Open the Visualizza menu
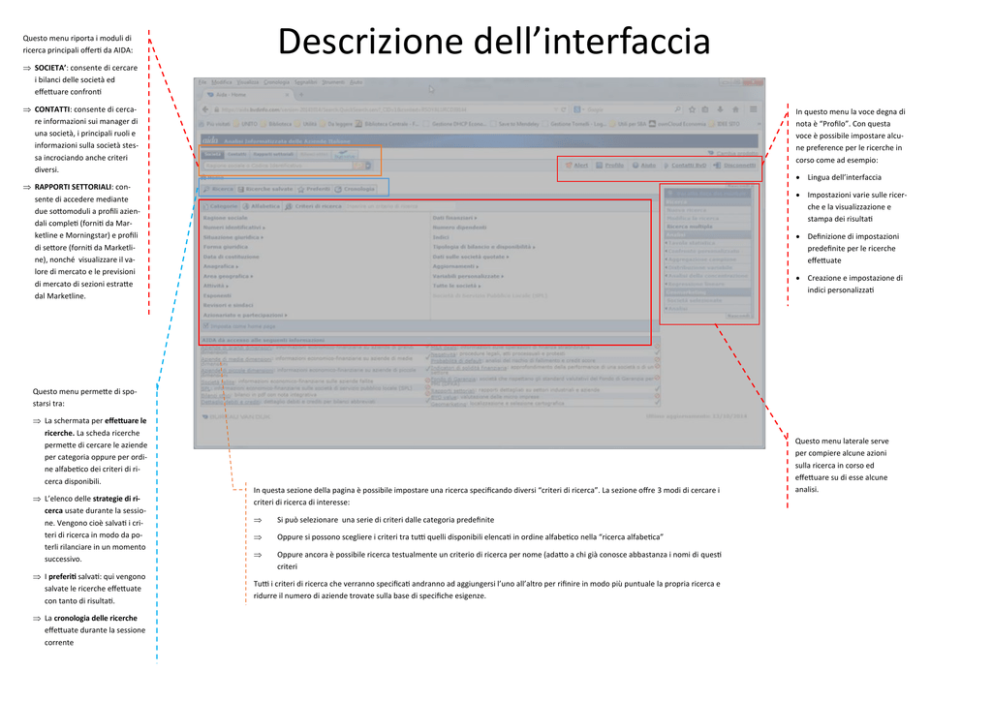Viewport: 992px width, 701px height. pyautogui.click(x=248, y=82)
